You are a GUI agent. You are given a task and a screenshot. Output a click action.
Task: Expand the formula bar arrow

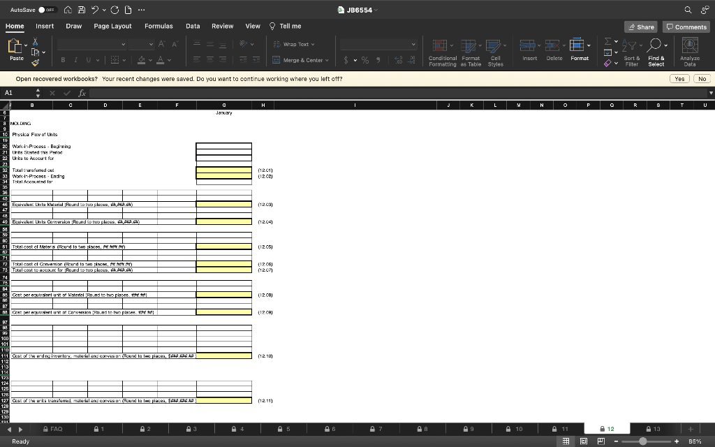[710, 93]
